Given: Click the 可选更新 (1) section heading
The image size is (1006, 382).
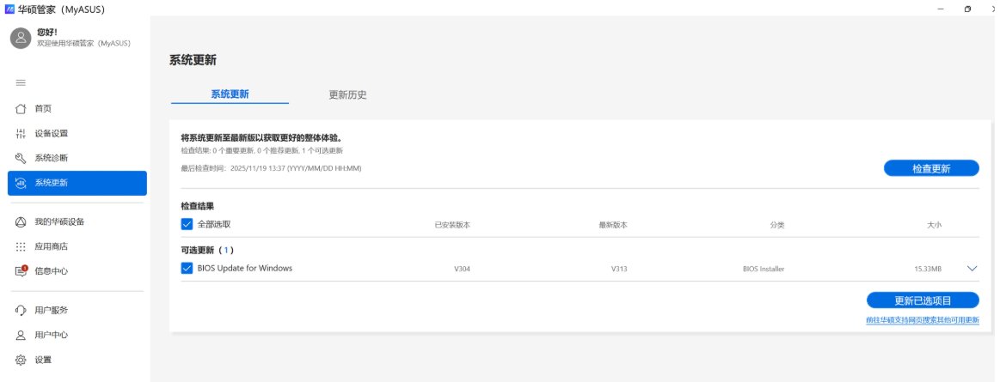Looking at the screenshot, I should 208,250.
